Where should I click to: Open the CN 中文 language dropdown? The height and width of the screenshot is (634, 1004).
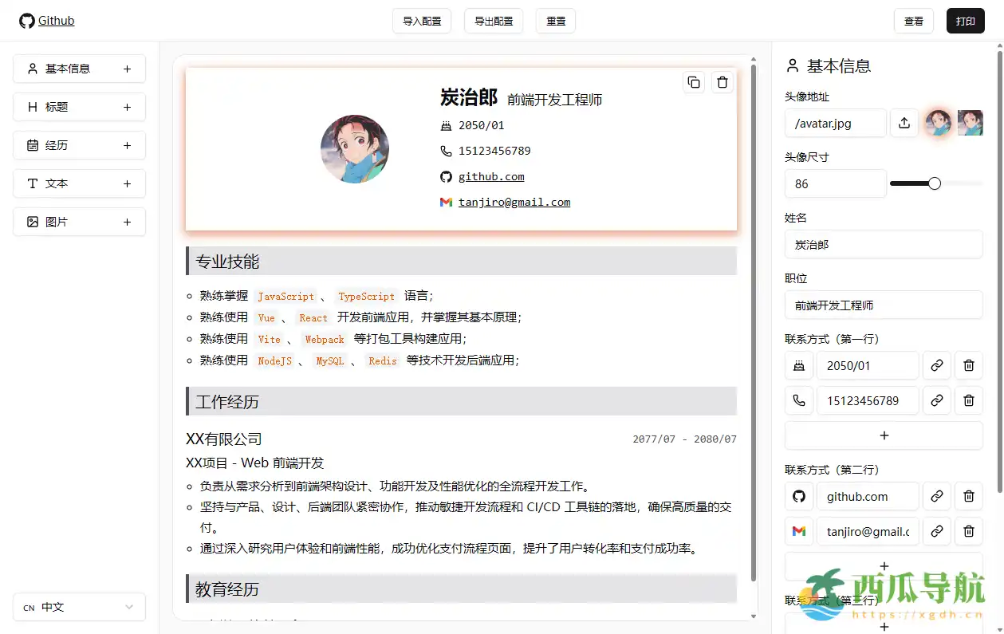[x=79, y=607]
